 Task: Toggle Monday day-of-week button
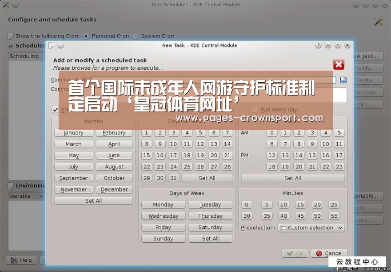pyautogui.click(x=164, y=204)
